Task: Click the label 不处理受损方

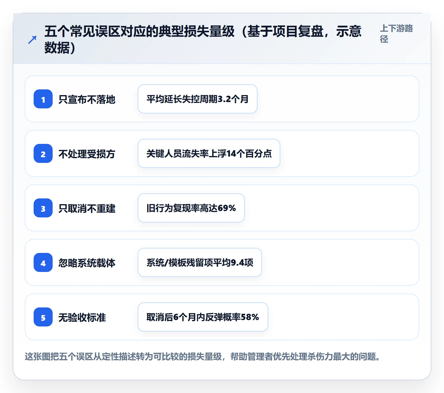Action: click(87, 154)
